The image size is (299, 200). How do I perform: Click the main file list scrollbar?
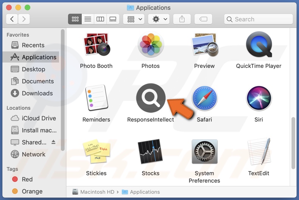tap(293, 143)
